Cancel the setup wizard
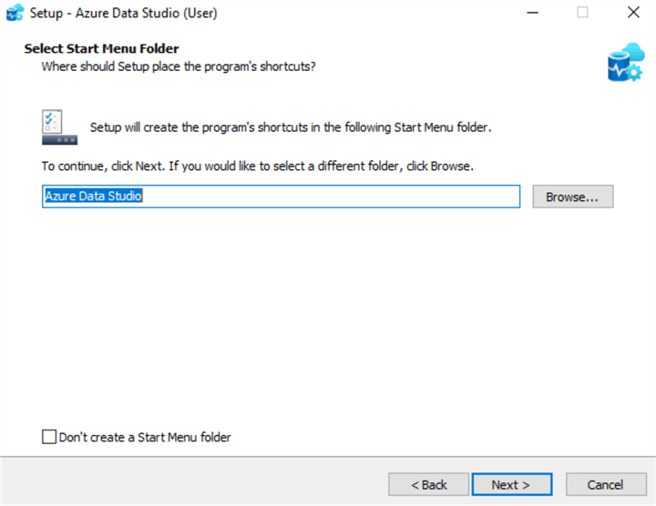 [x=605, y=485]
